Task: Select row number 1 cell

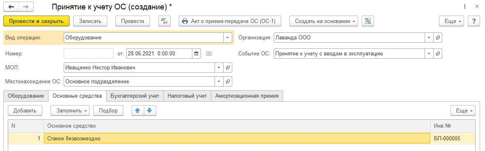Action: (26, 139)
